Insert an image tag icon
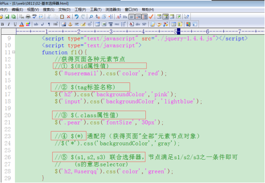Image resolution: width=265 pixels, height=183 pixels. pyautogui.click(x=64, y=24)
